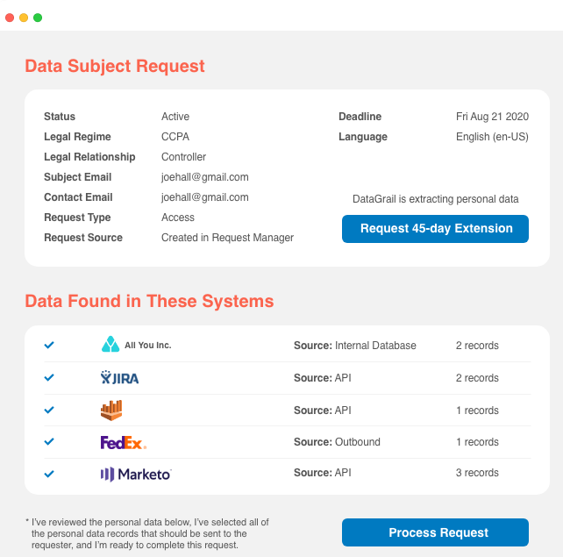Click the JIRA logo
The width and height of the screenshot is (563, 557).
[x=119, y=377]
